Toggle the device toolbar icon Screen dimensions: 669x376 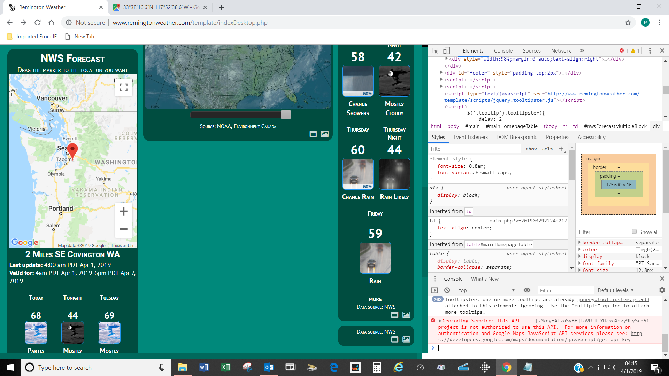tap(446, 51)
